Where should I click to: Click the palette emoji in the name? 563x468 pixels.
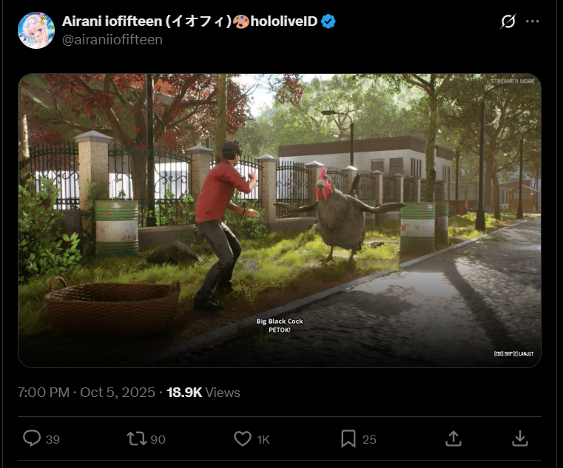(x=241, y=21)
